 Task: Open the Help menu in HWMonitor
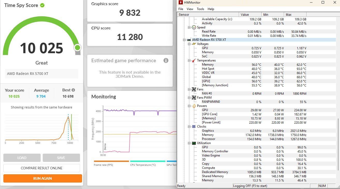211,9
